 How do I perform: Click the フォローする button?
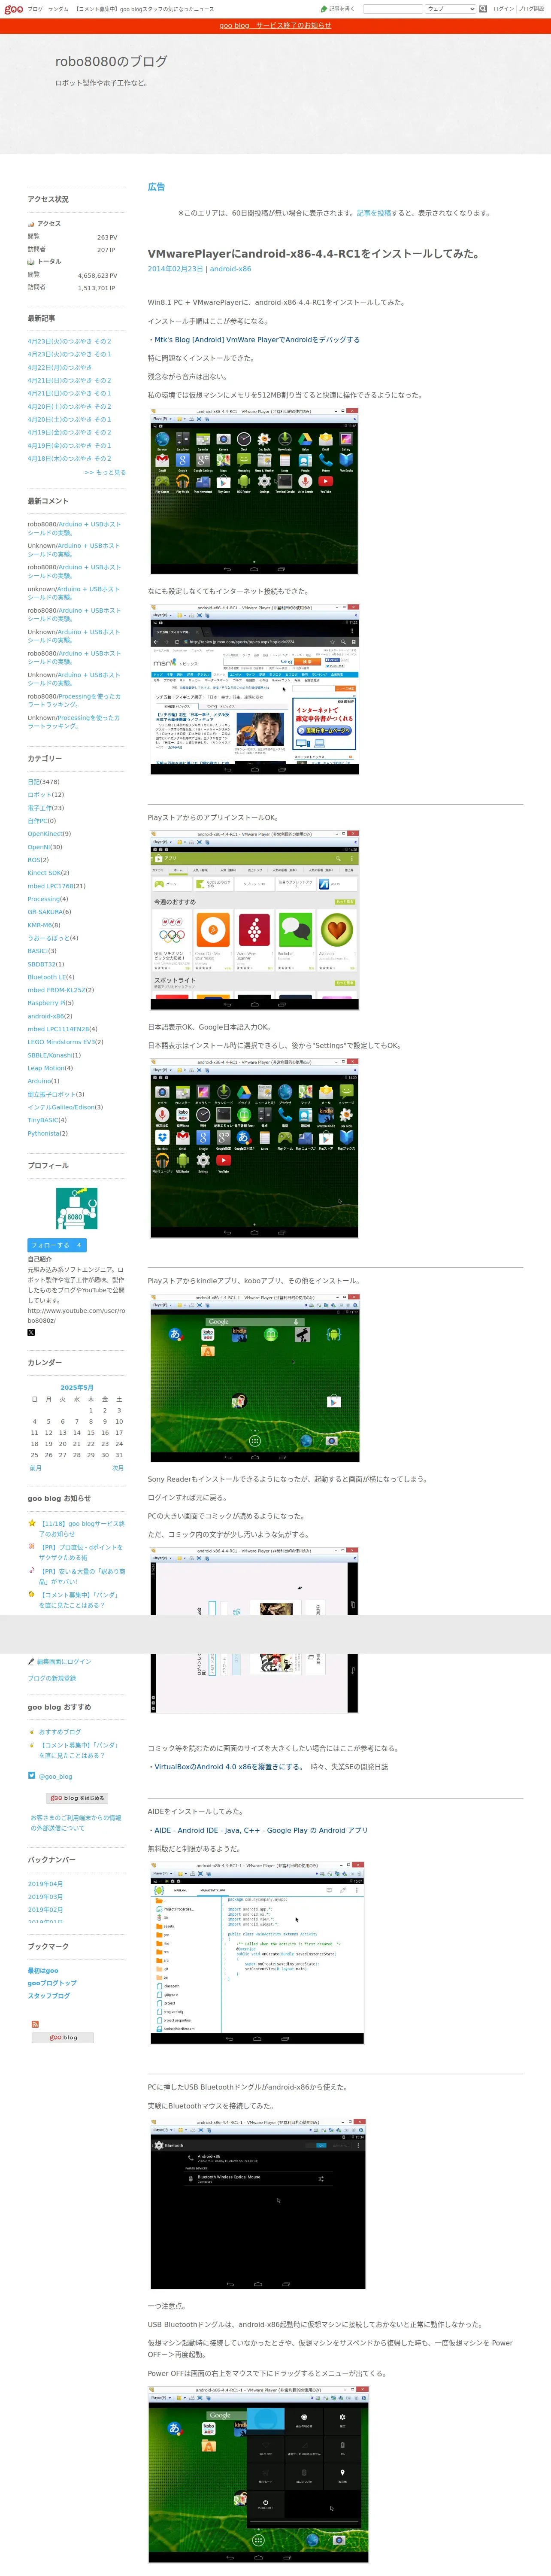tap(57, 1245)
